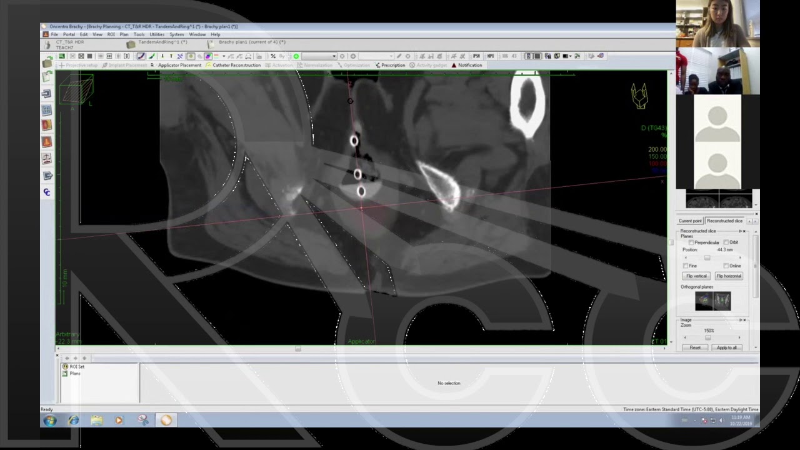800x450 pixels.
Task: Open the Notification item
Action: pos(466,65)
